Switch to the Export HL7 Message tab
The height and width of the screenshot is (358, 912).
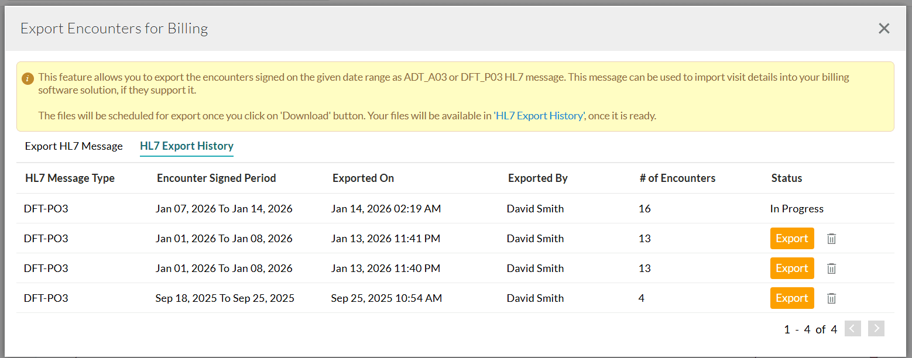point(73,146)
